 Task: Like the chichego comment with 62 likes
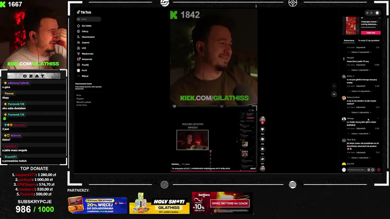point(376,128)
